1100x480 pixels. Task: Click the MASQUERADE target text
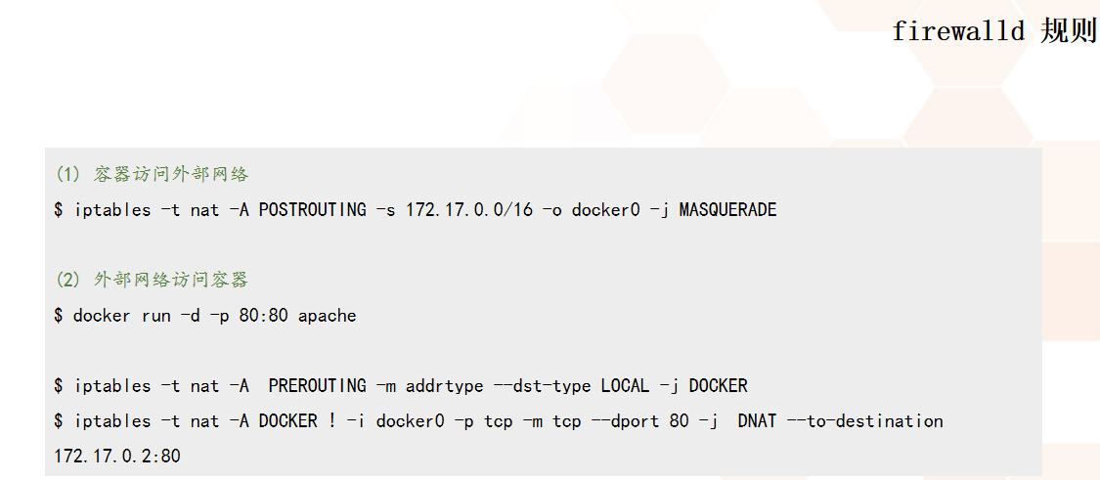pos(728,210)
